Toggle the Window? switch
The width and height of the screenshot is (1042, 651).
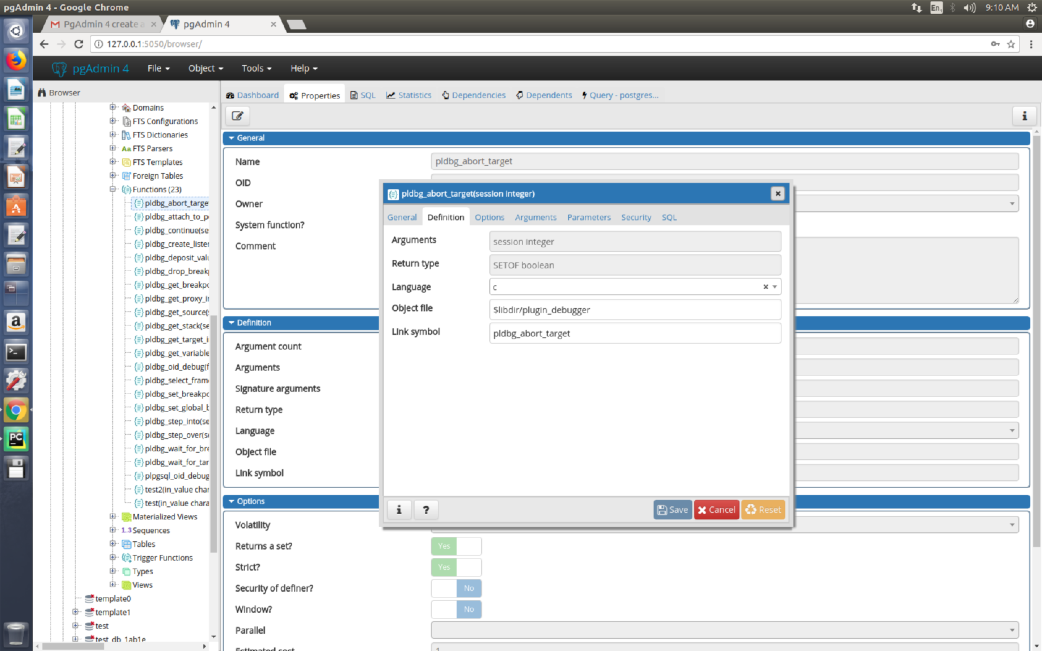[x=456, y=609]
